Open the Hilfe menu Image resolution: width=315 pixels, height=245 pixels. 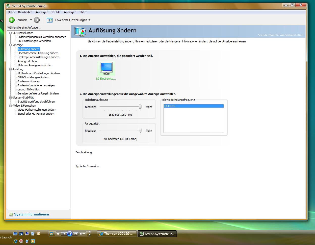83,12
